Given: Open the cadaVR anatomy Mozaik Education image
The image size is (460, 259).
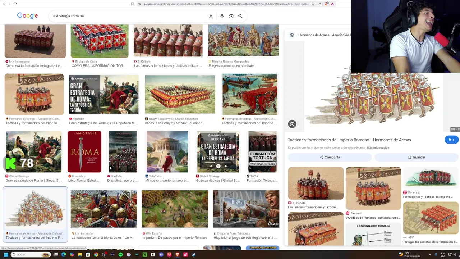Looking at the screenshot, I should click(x=180, y=94).
